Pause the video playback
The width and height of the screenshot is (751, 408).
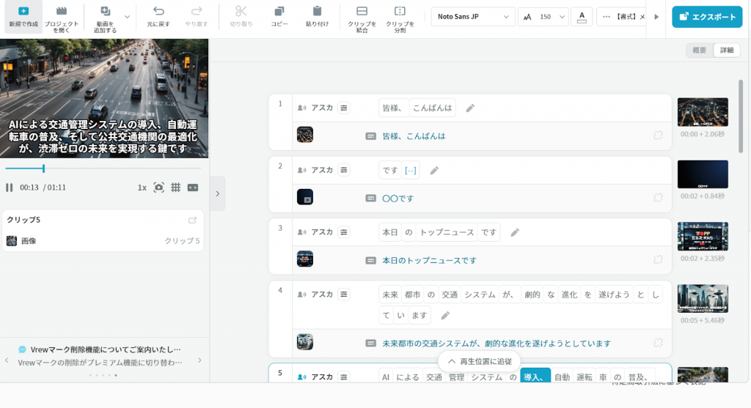point(10,188)
